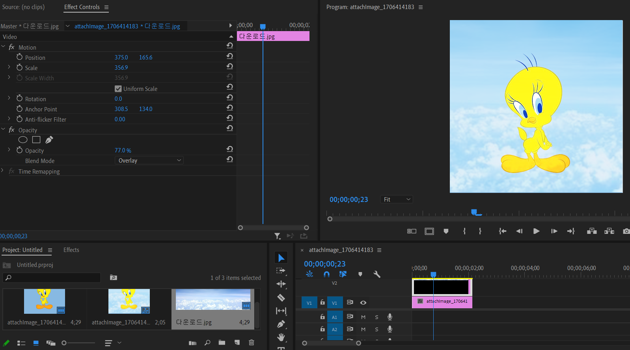630x350 pixels.
Task: Switch to the Effect Controls tab
Action: [82, 7]
